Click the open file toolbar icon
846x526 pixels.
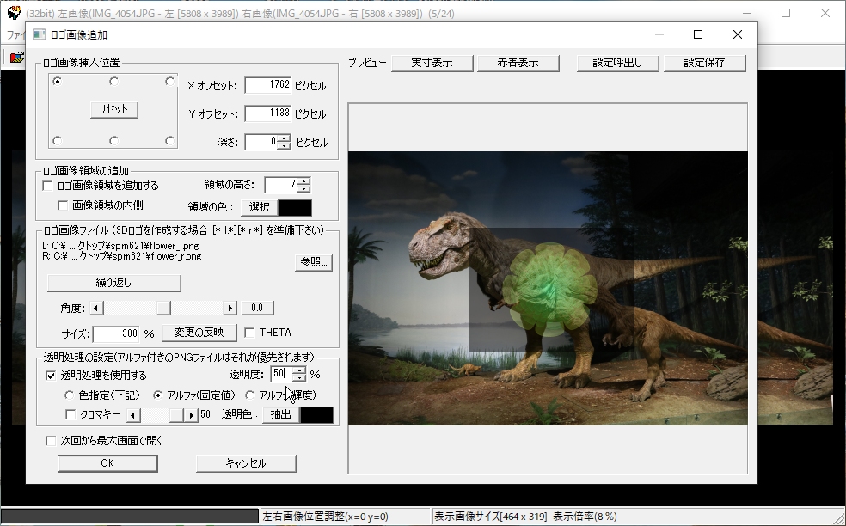click(16, 58)
